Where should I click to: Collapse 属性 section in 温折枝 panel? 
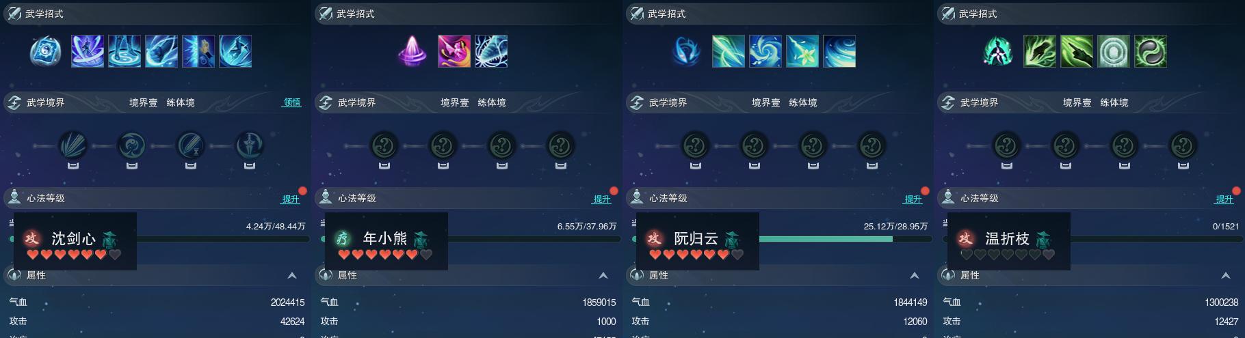(1226, 275)
